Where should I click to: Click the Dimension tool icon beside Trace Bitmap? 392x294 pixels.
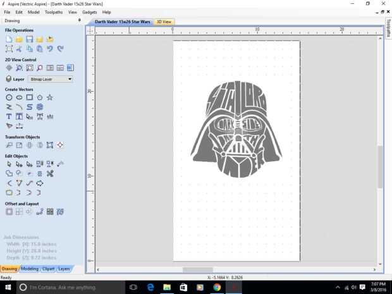20,126
